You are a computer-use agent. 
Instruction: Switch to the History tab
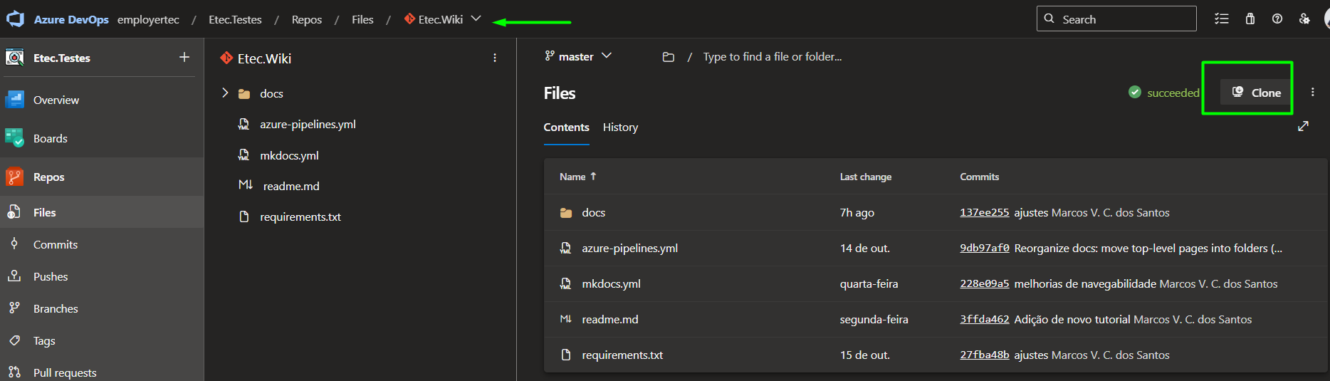[620, 127]
